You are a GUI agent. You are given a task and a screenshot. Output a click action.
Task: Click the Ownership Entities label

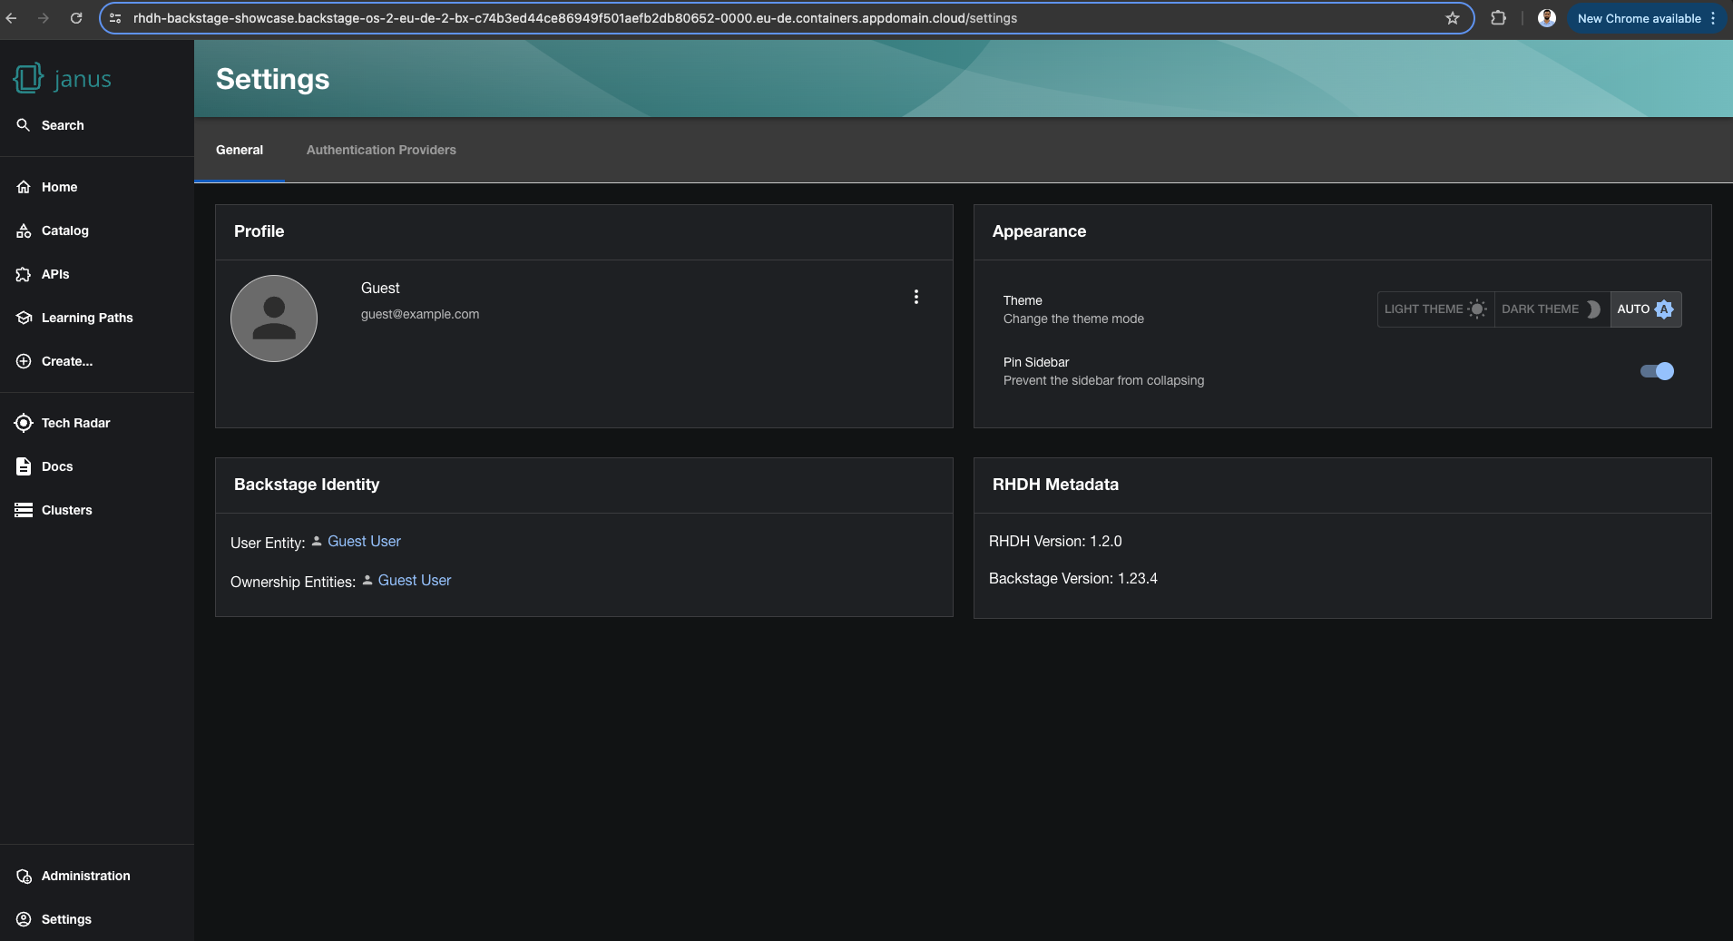(293, 582)
